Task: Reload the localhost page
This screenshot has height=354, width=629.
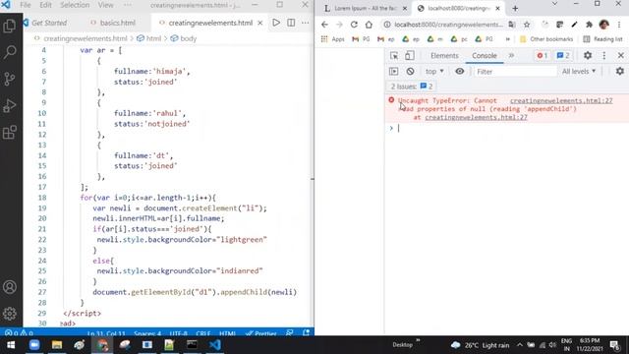Action: [x=354, y=25]
